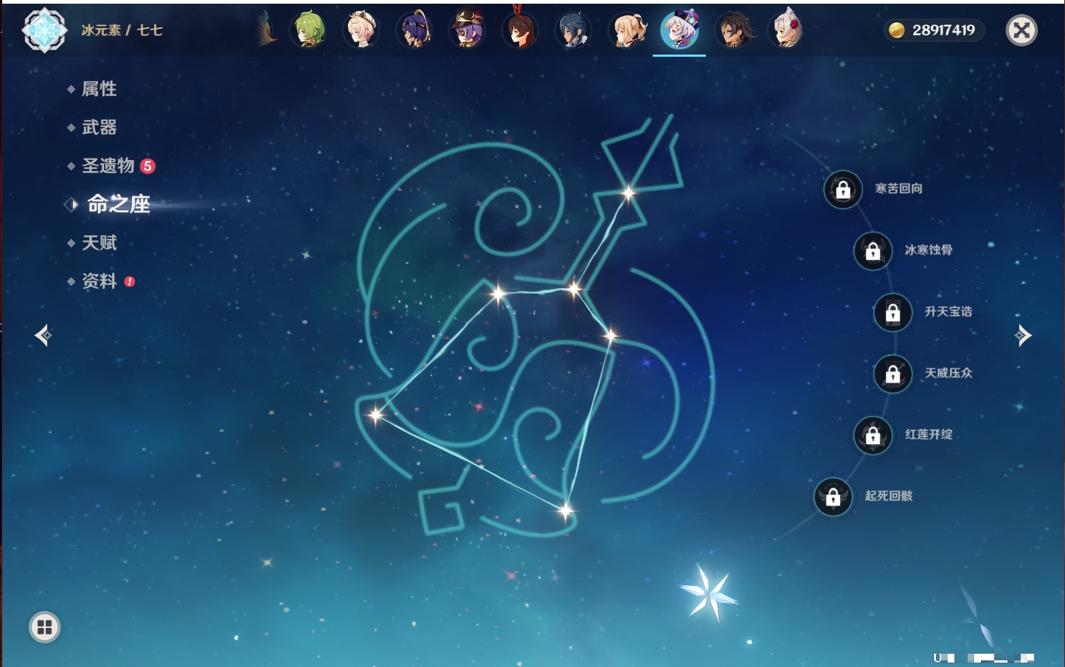Click the lock icon for 起死回骸
The height and width of the screenshot is (667, 1065).
833,497
